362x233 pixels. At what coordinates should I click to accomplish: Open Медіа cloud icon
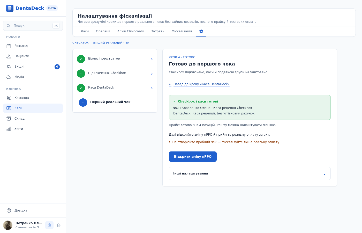click(9, 77)
